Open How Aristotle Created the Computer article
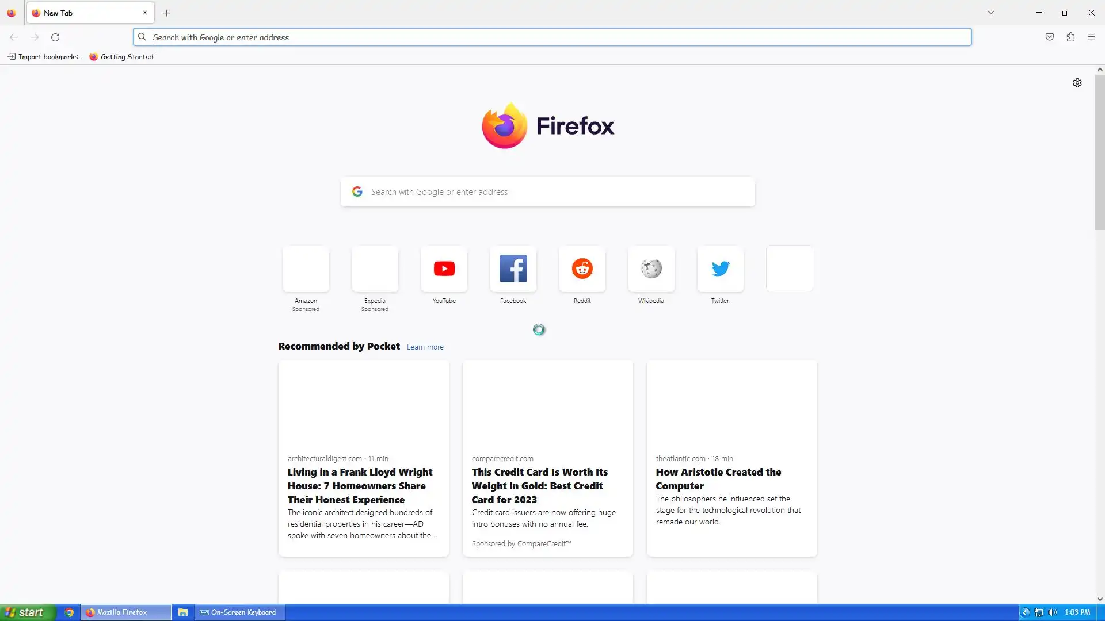Screen dimensions: 1105x621 pos(718,478)
